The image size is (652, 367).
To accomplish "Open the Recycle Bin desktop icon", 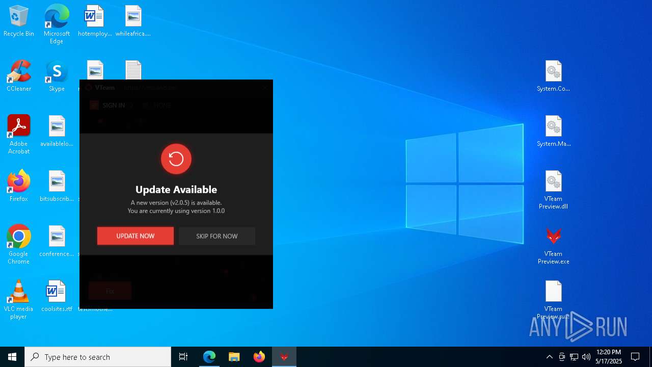I will pyautogui.click(x=19, y=21).
